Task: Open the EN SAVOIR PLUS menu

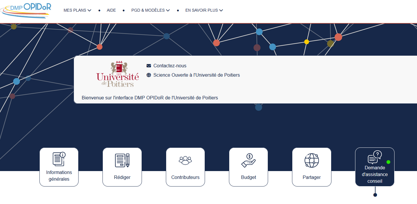Action: click(204, 10)
